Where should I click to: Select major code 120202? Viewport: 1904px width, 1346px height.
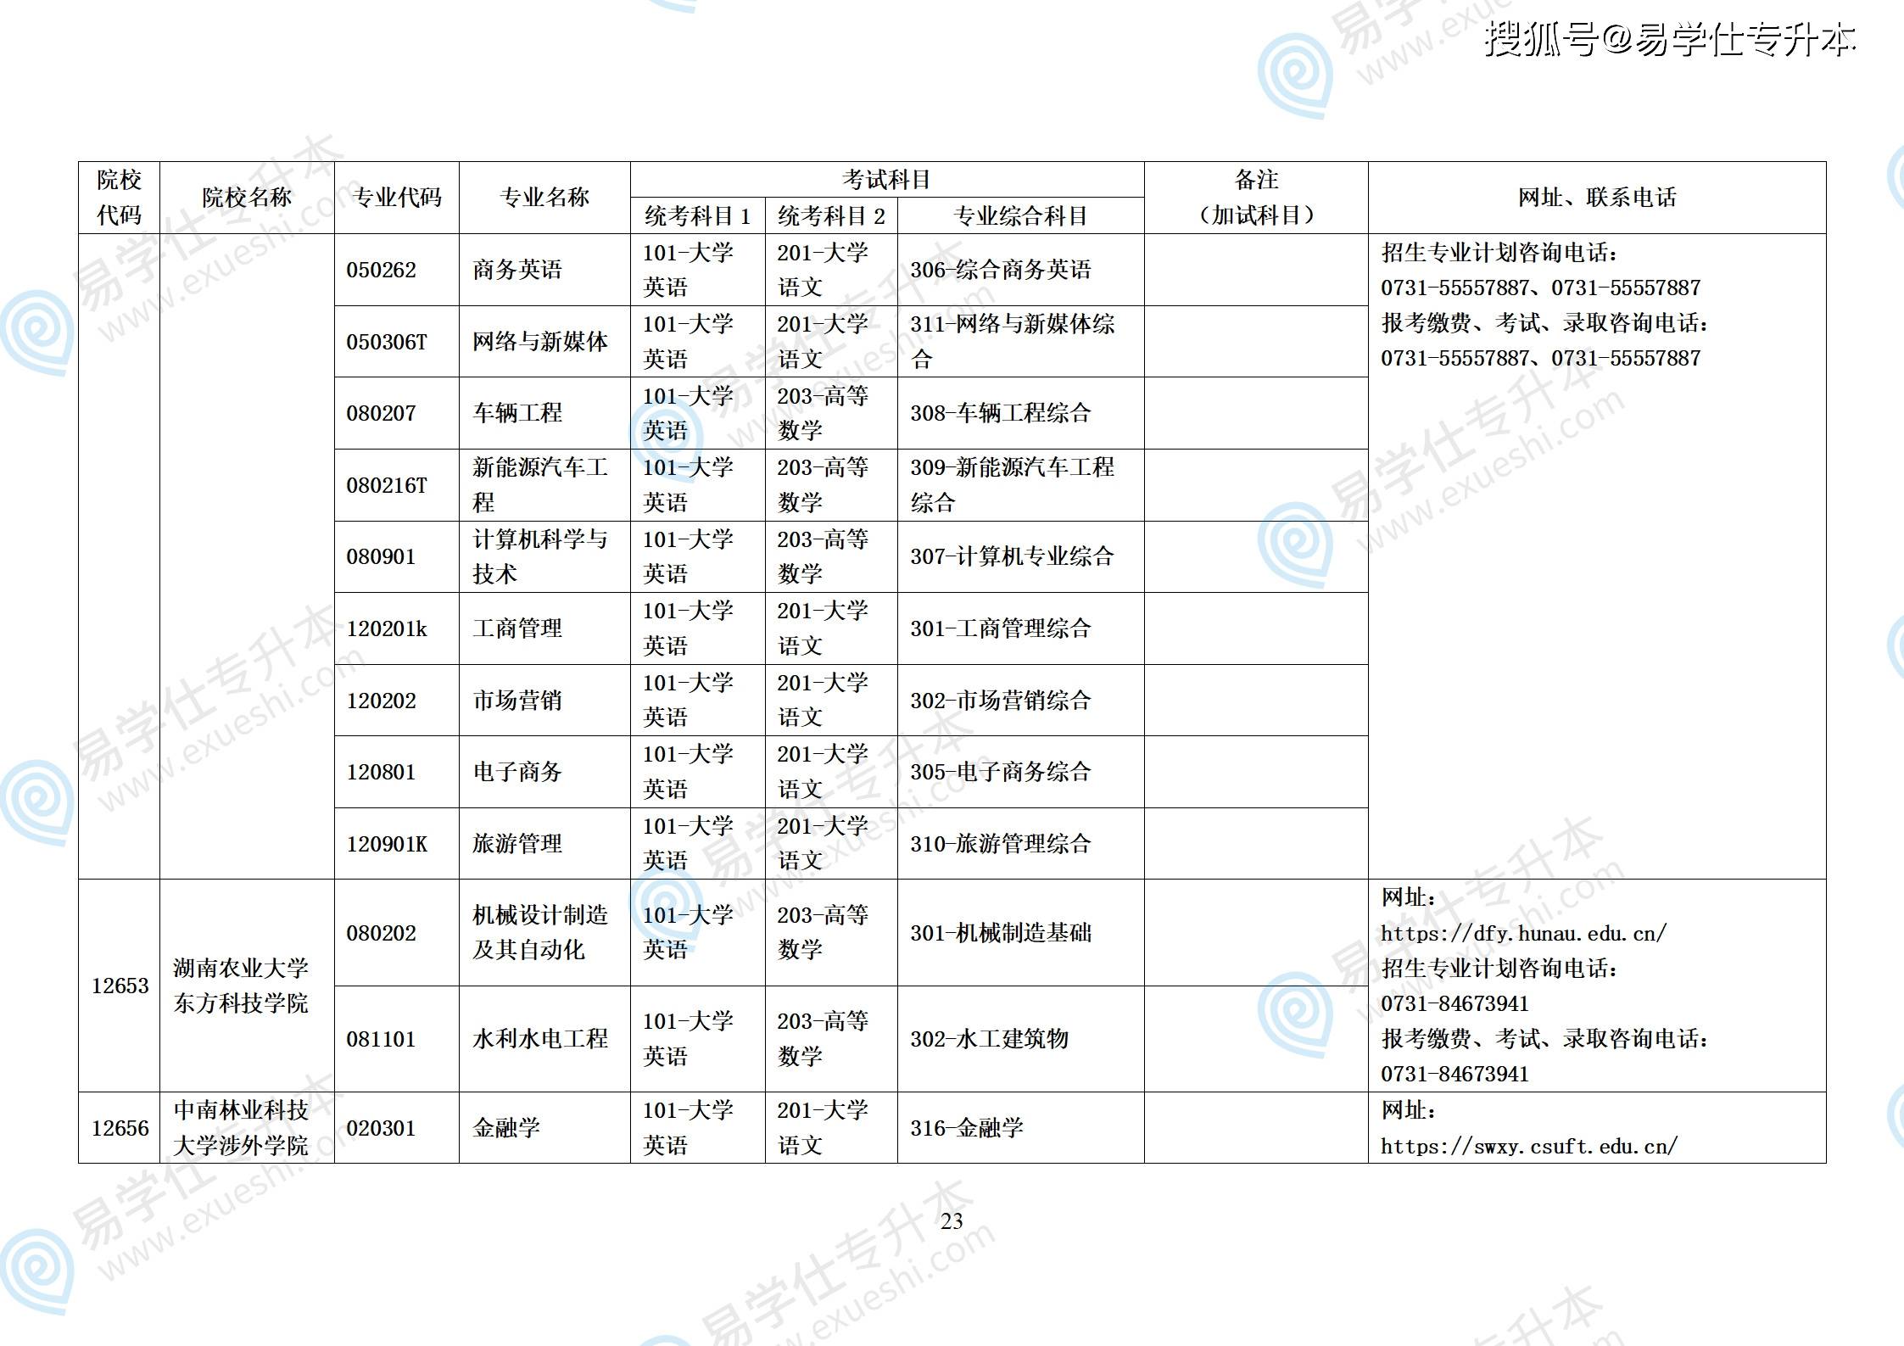point(397,701)
